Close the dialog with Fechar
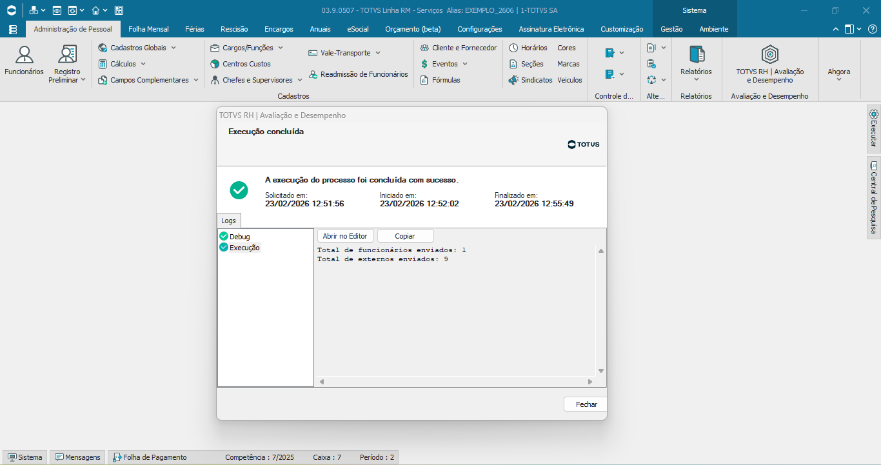Image resolution: width=881 pixels, height=465 pixels. click(586, 404)
